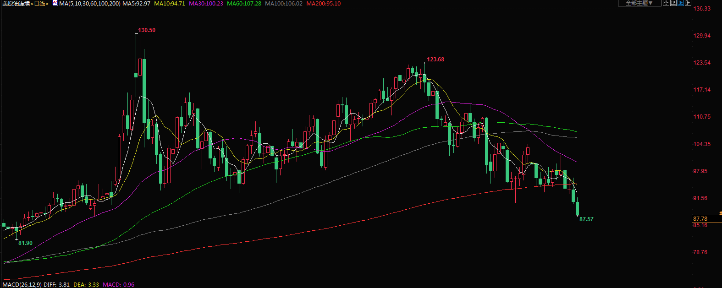Select the yellow MA10:94.71 legend
Screen dimensions: 722x288
[169, 4]
